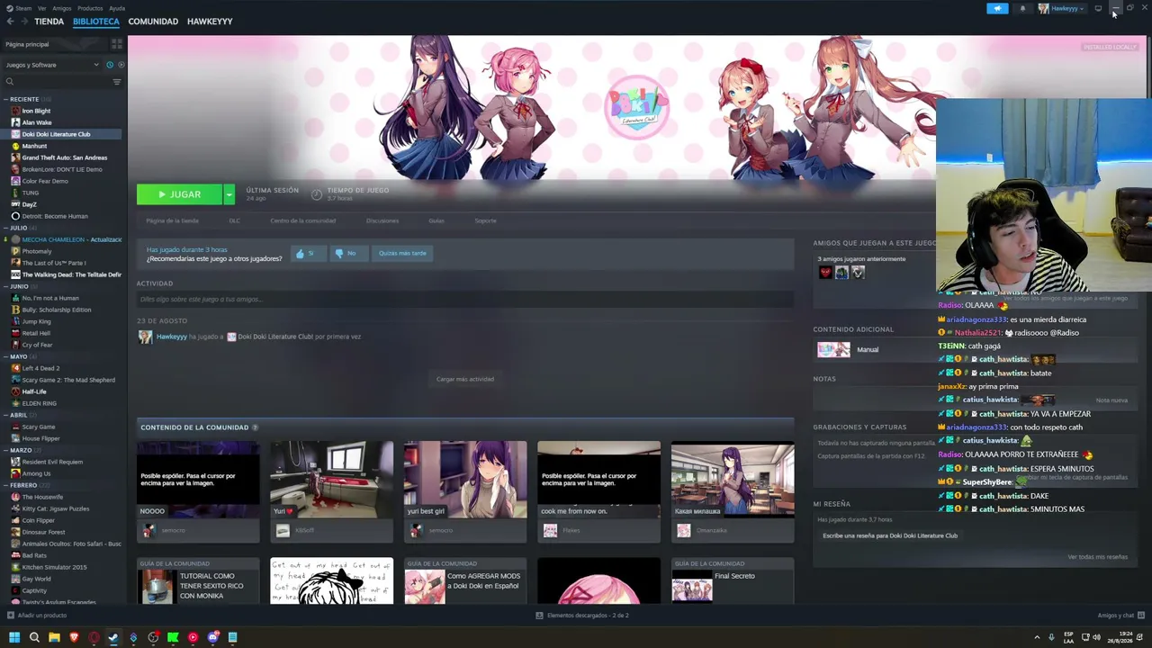Select Manhunt in the library list
Image resolution: width=1152 pixels, height=648 pixels.
(x=34, y=146)
